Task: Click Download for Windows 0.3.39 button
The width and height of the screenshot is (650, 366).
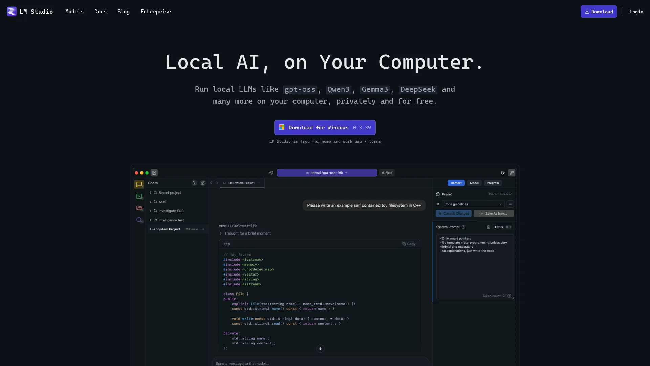Action: coord(325,127)
